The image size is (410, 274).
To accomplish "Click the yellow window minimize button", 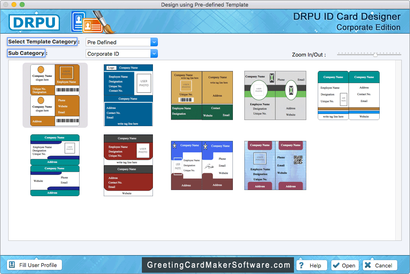I will (x=14, y=5).
